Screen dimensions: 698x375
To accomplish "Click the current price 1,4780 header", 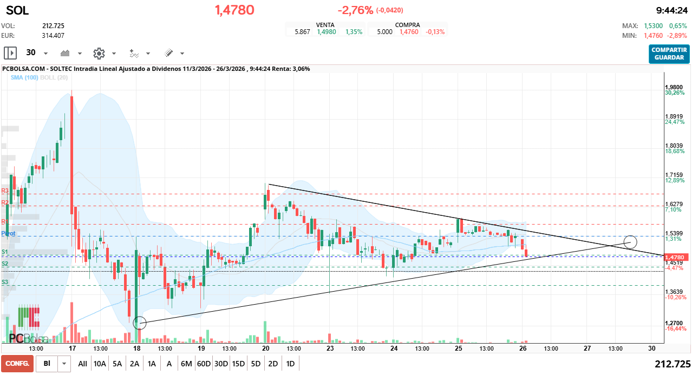I will [234, 10].
